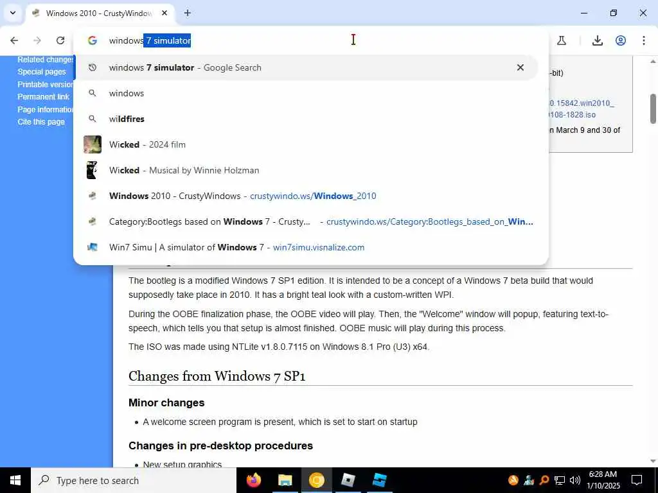Open the notification center icon
The image size is (658, 493).
coord(637,480)
